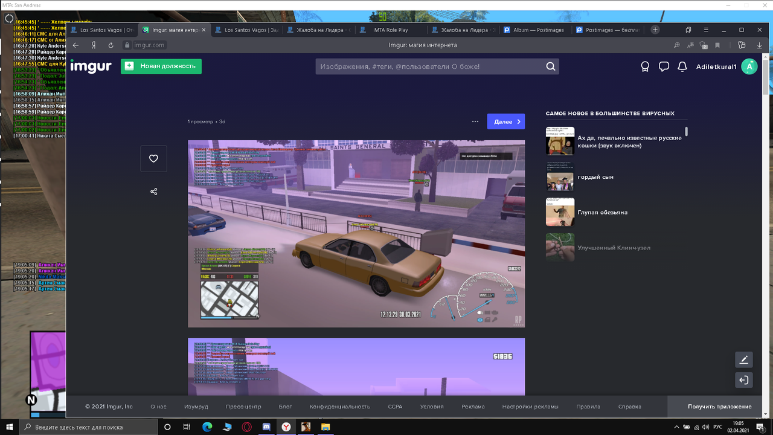Image resolution: width=773 pixels, height=435 pixels.
Task: Click the Yandex 'Я' home button
Action: pyautogui.click(x=94, y=45)
